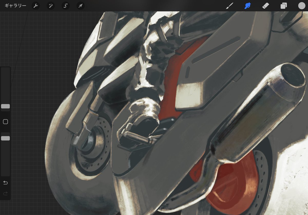Image resolution: width=308 pixels, height=215 pixels.
Task: Activate the Selection S-shaped tool
Action: (65, 6)
